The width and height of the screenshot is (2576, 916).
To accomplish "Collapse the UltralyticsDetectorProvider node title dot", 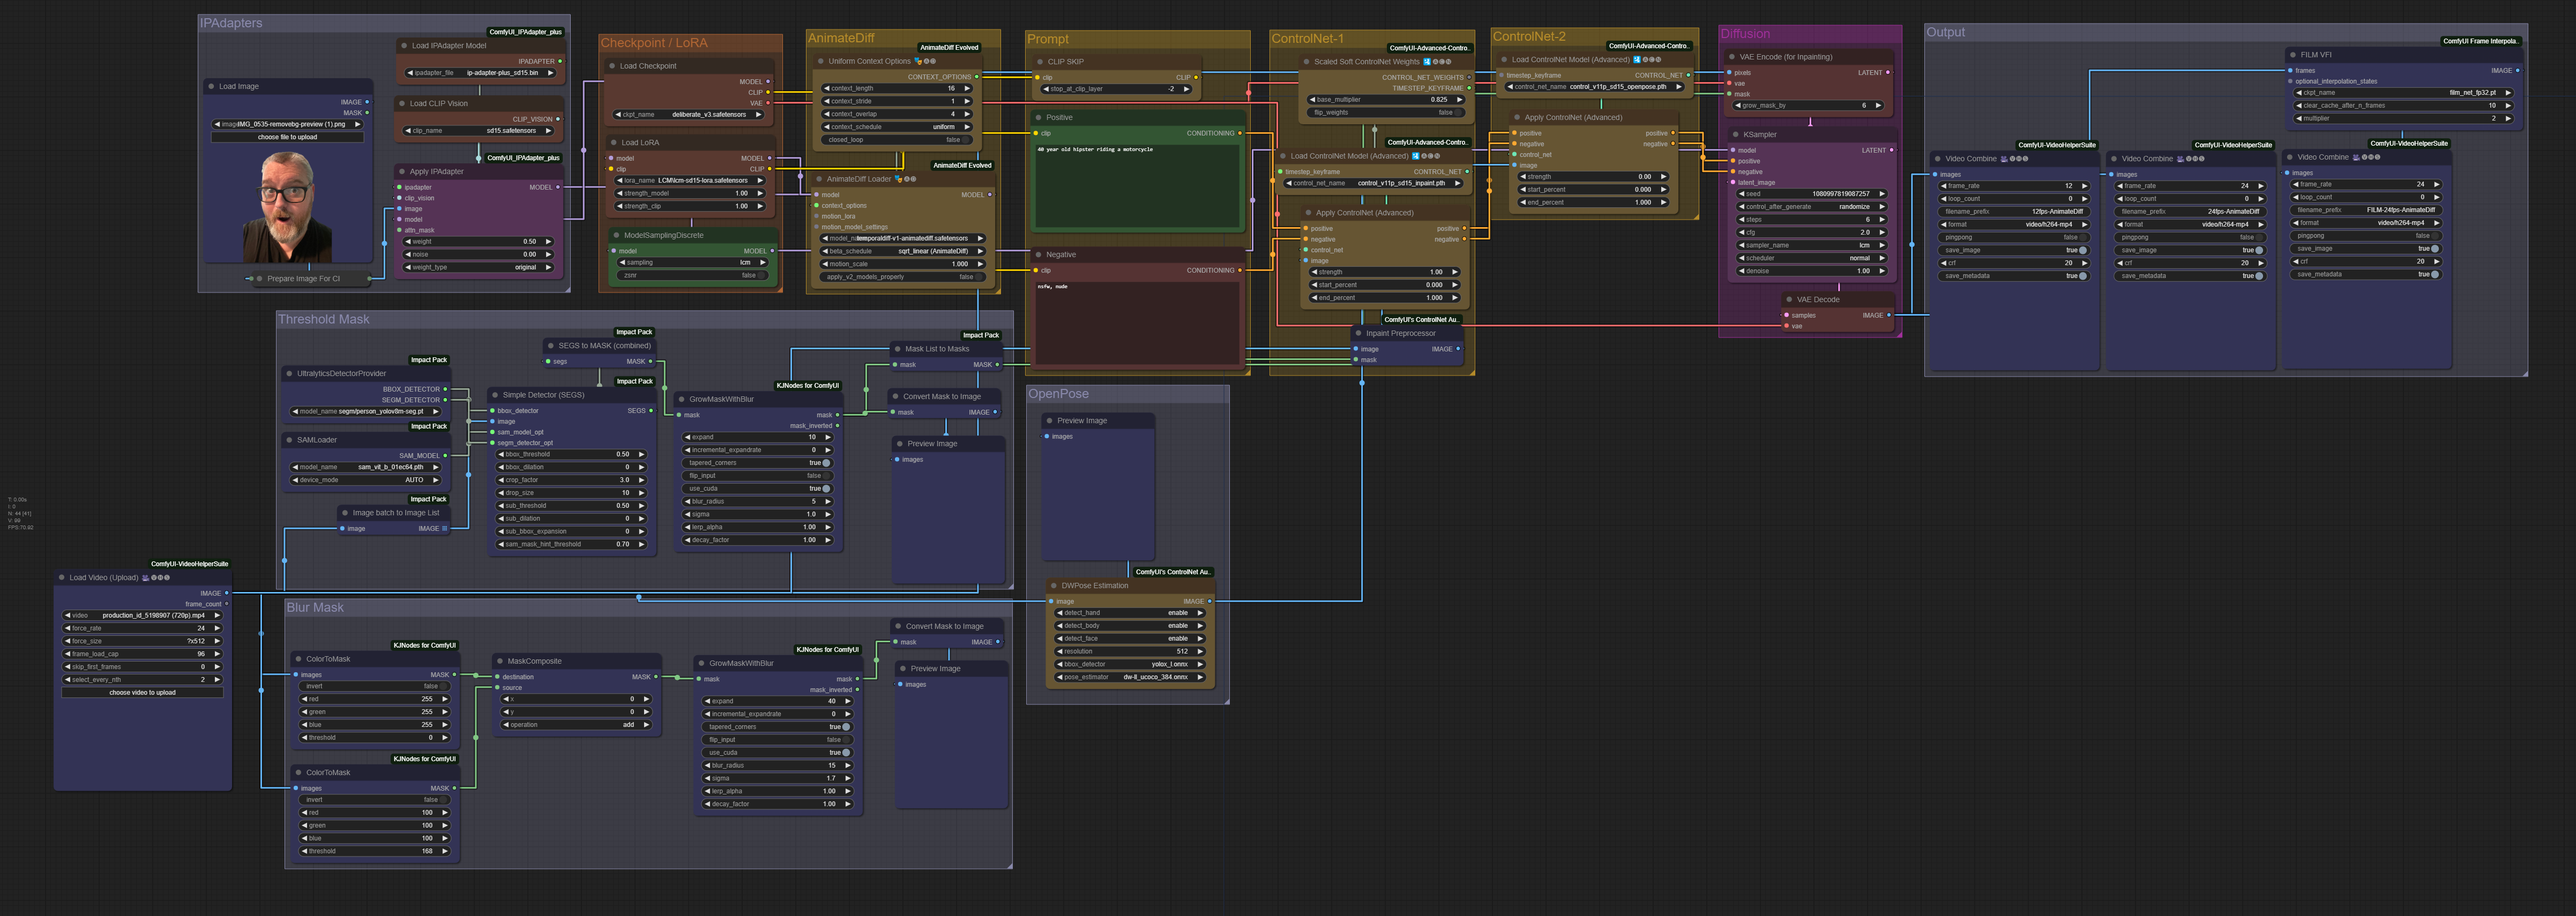I will click(289, 374).
